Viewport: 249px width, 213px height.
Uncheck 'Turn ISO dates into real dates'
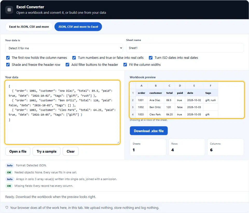pyautogui.click(x=151, y=58)
